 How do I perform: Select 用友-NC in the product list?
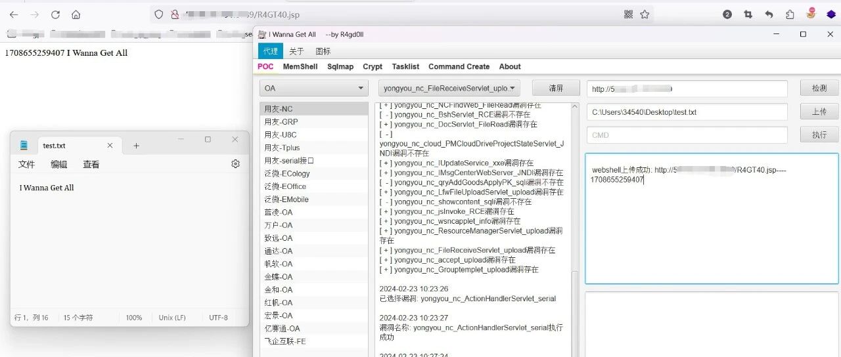pyautogui.click(x=314, y=109)
